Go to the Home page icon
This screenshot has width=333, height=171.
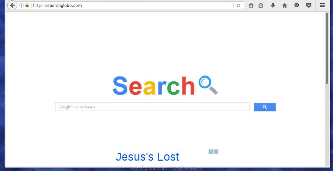tap(285, 6)
